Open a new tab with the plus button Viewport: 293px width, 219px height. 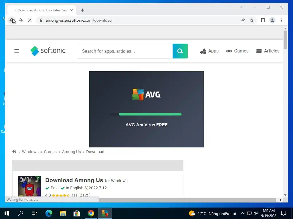pyautogui.click(x=82, y=10)
